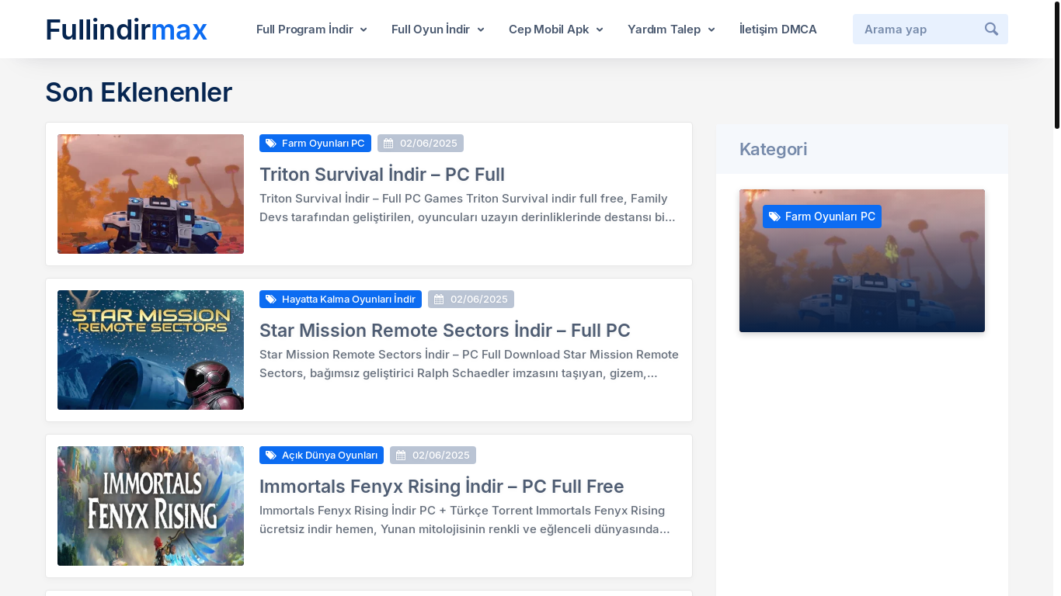Image resolution: width=1061 pixels, height=596 pixels.
Task: Open Star Mission Remote Sectors thumbnail
Action: click(151, 350)
